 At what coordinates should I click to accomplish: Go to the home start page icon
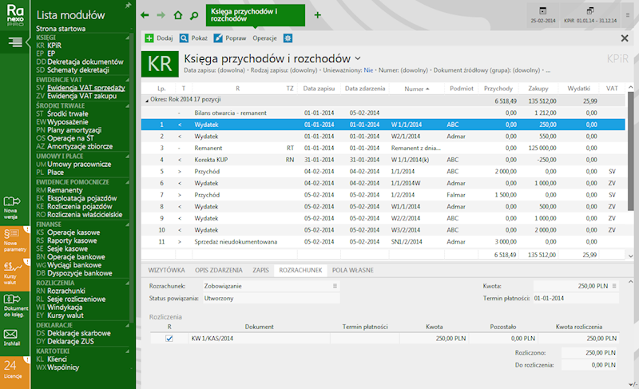177,15
